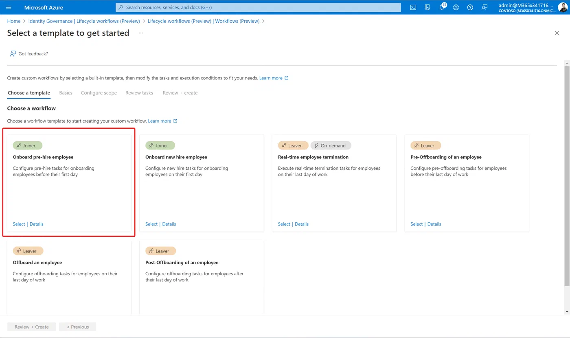
Task: Select the Pre-Offboarding of an employee template
Action: [x=417, y=224]
